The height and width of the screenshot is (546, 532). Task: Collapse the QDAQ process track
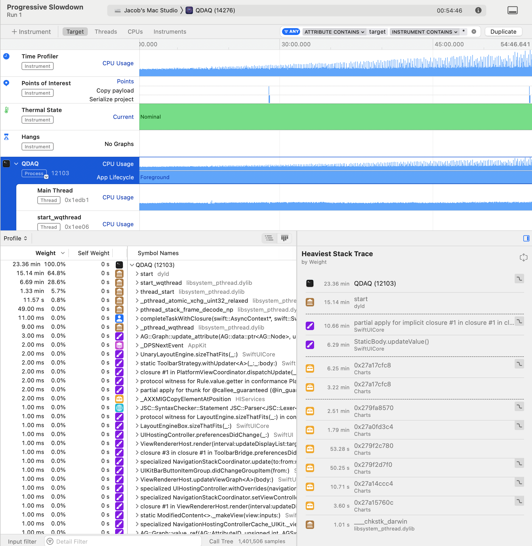(x=16, y=164)
